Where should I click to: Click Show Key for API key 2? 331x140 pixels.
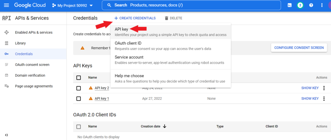point(310,88)
